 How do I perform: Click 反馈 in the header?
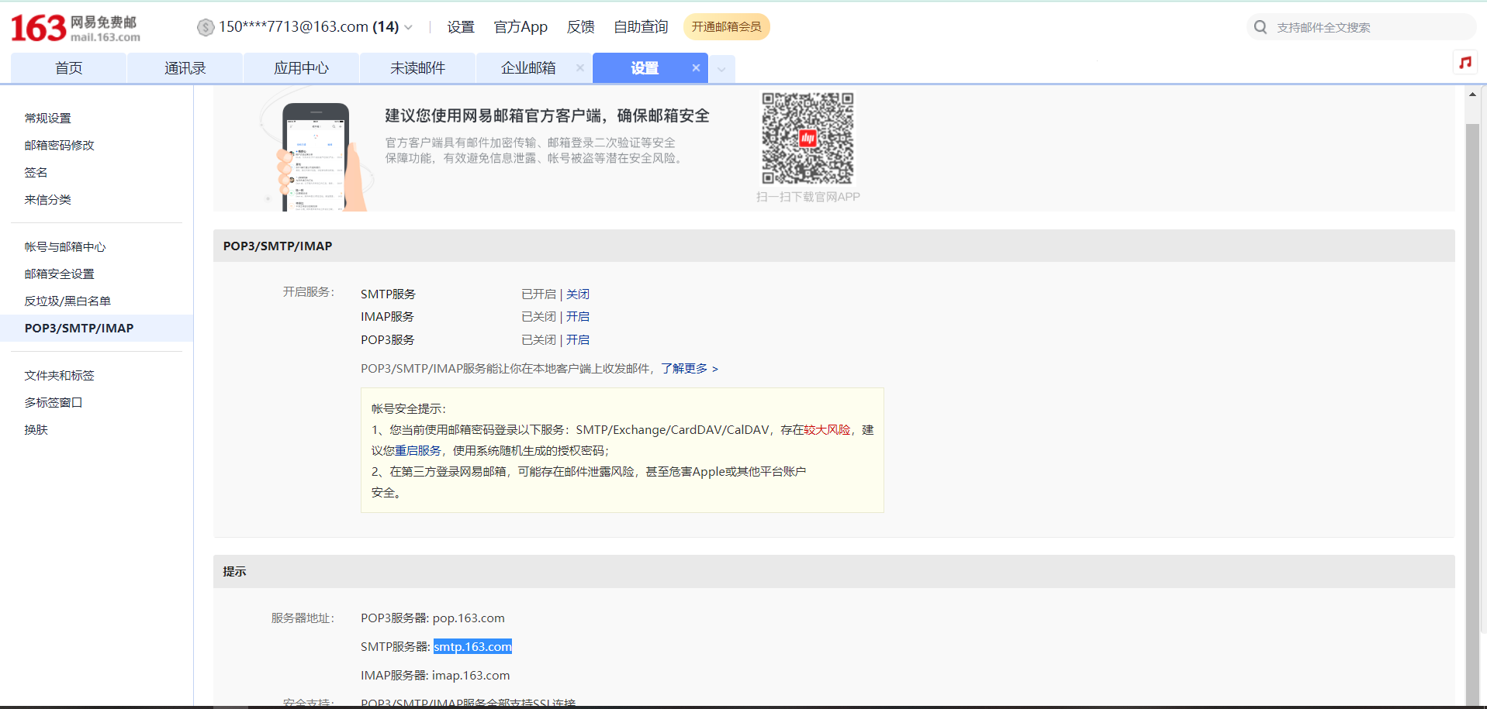580,27
